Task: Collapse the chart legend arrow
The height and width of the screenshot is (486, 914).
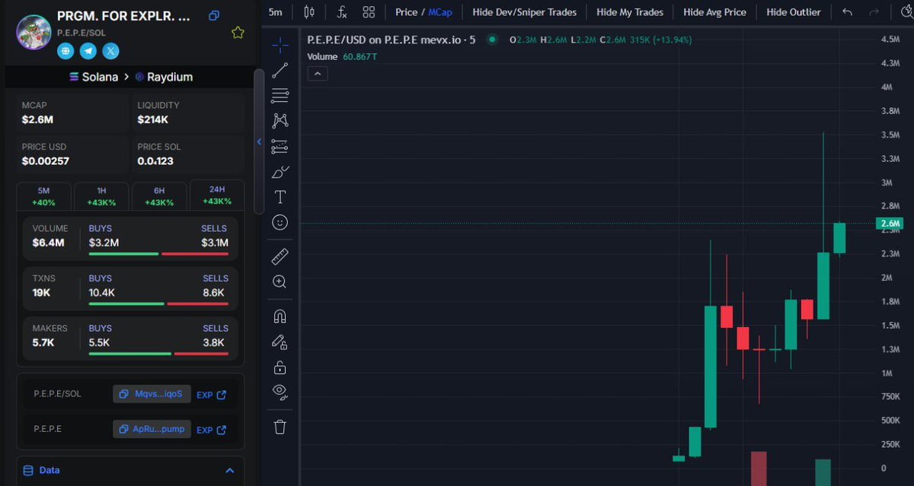Action: click(x=318, y=74)
